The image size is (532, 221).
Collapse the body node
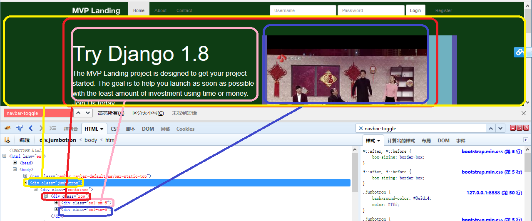coord(15,169)
